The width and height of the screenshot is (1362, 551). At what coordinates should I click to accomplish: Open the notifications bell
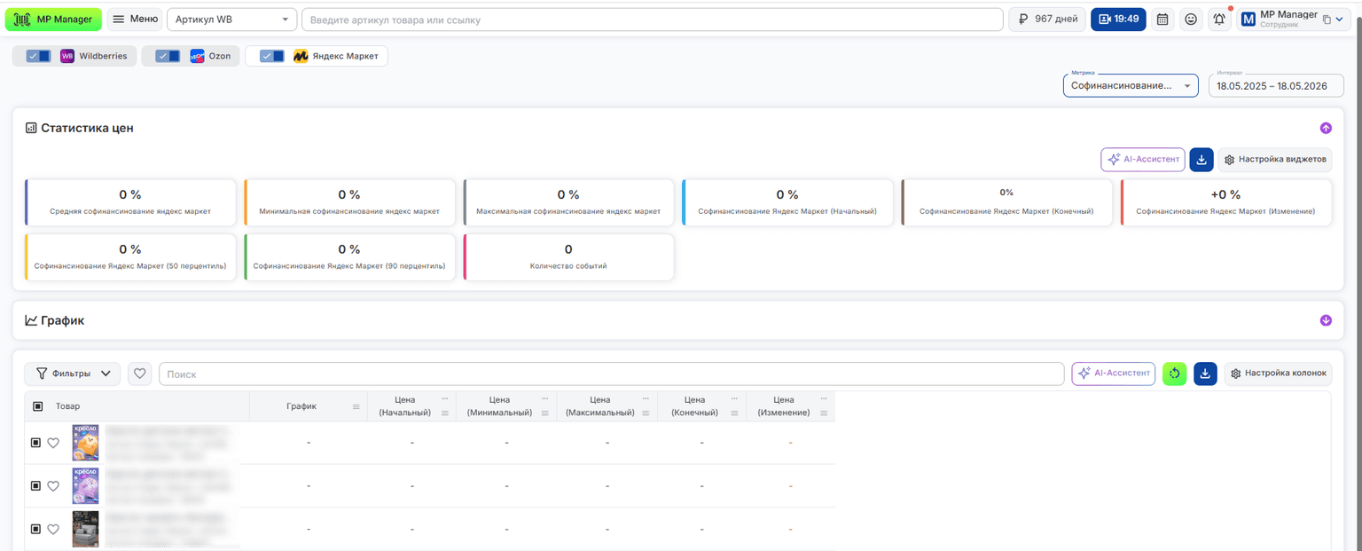point(1219,20)
